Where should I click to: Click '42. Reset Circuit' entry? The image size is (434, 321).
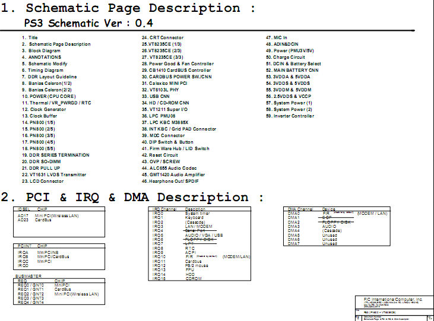[160, 155]
